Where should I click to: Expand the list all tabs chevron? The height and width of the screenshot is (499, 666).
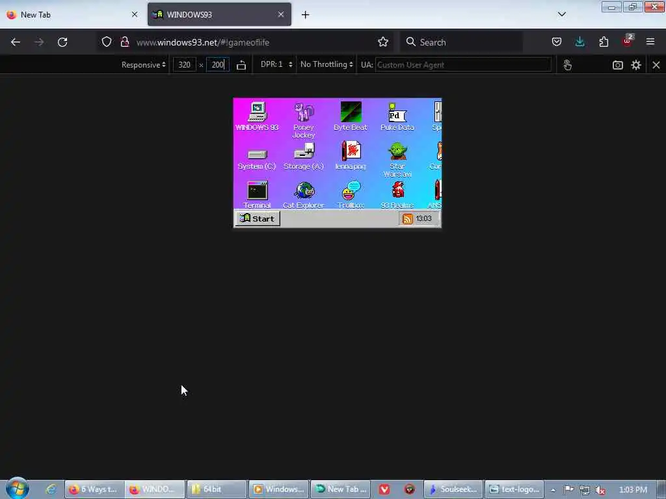(561, 14)
